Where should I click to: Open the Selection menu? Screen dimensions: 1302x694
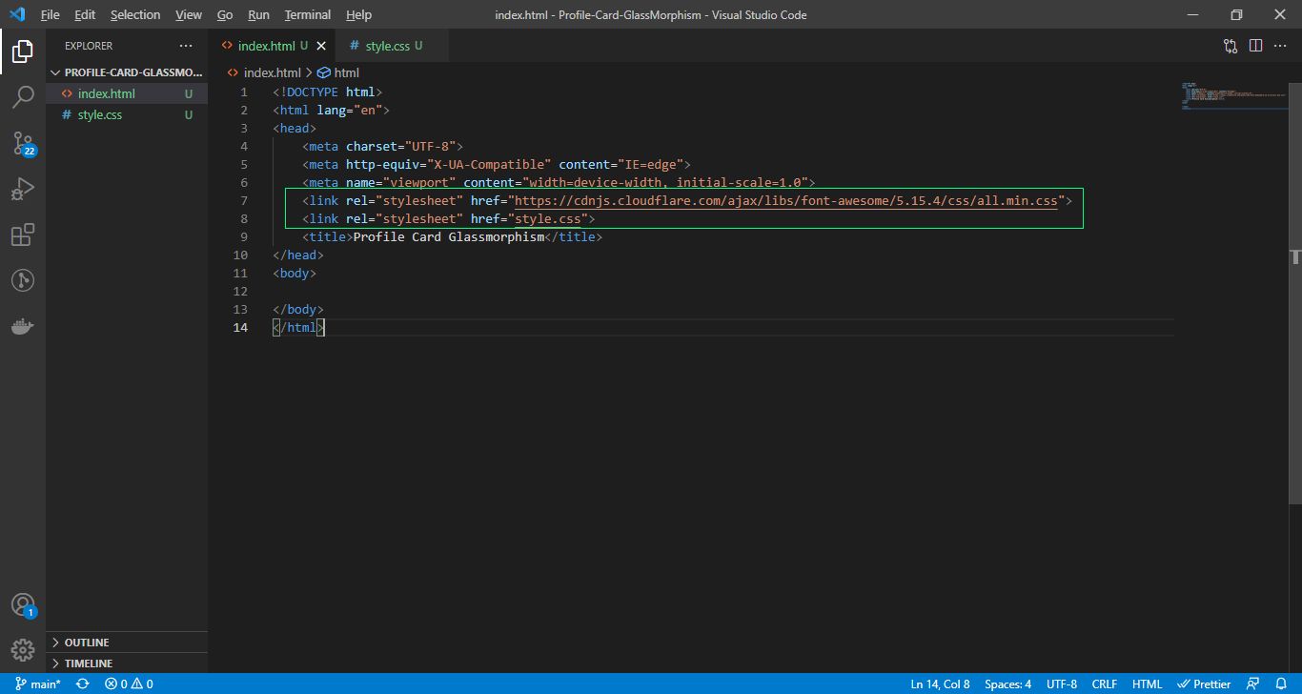click(x=135, y=15)
